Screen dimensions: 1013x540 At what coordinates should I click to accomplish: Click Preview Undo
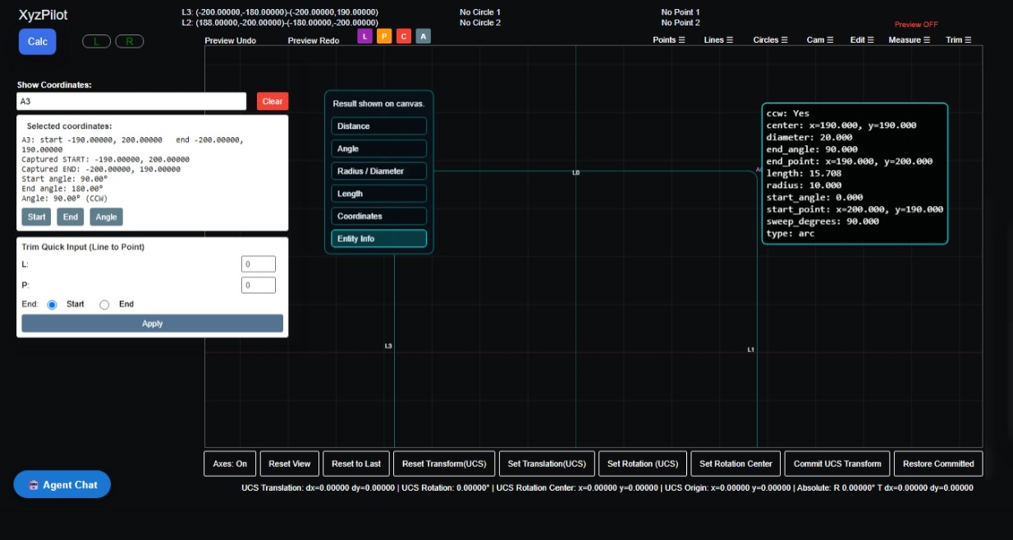[x=230, y=40]
